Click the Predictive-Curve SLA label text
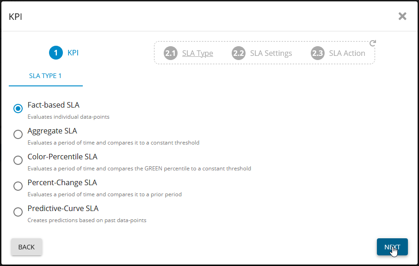Screen dimensions: 419x266 pos(63,208)
